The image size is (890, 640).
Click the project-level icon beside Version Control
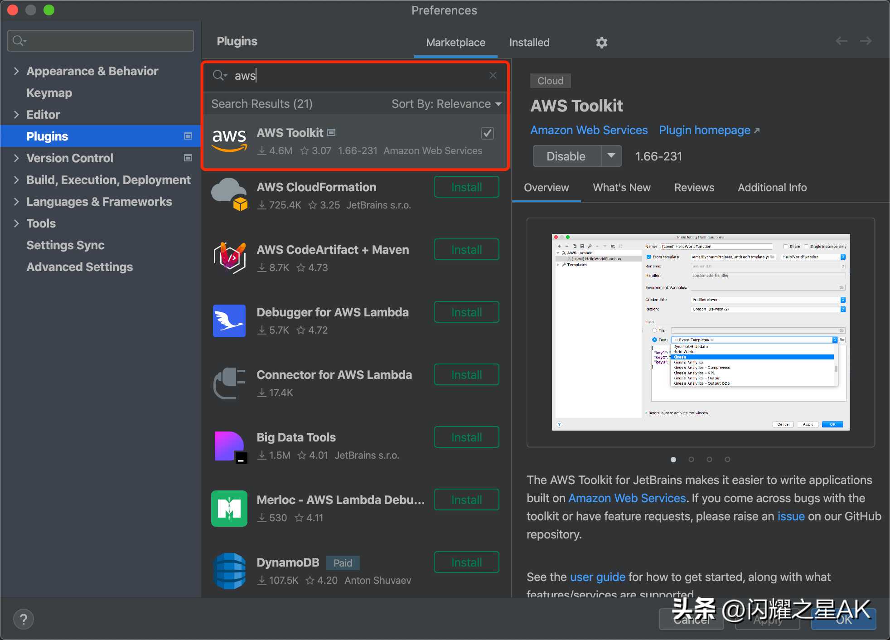(x=188, y=158)
